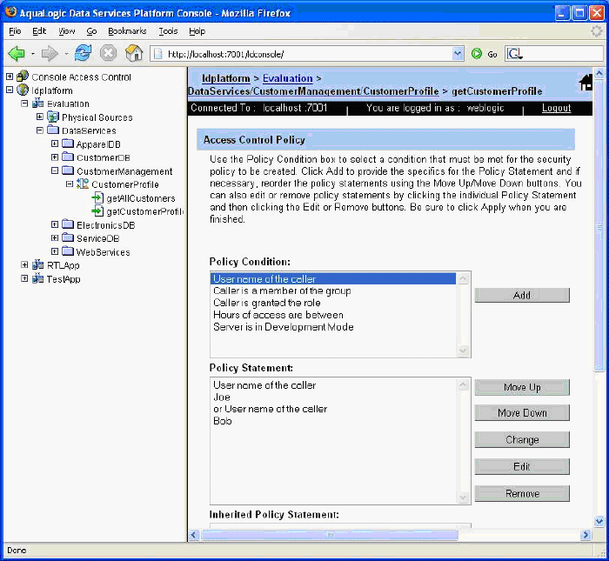This screenshot has width=609, height=561.
Task: Click the green Go icon
Action: click(477, 54)
